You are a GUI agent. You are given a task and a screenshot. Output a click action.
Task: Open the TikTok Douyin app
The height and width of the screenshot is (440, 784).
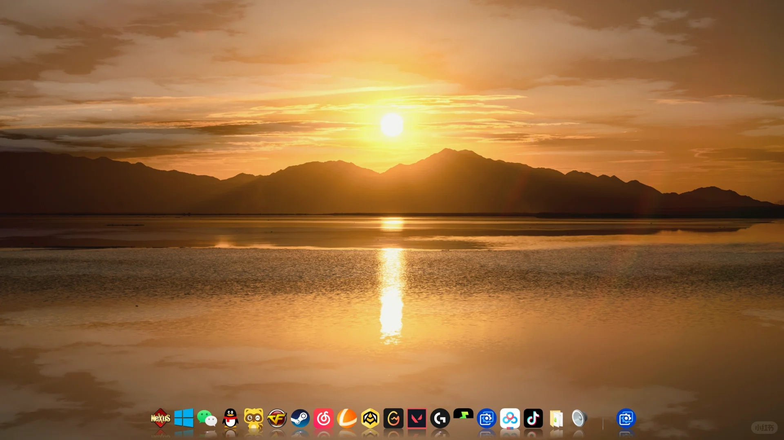(533, 418)
